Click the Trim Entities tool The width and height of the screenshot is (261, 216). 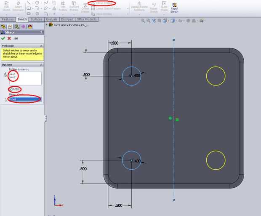63,6
